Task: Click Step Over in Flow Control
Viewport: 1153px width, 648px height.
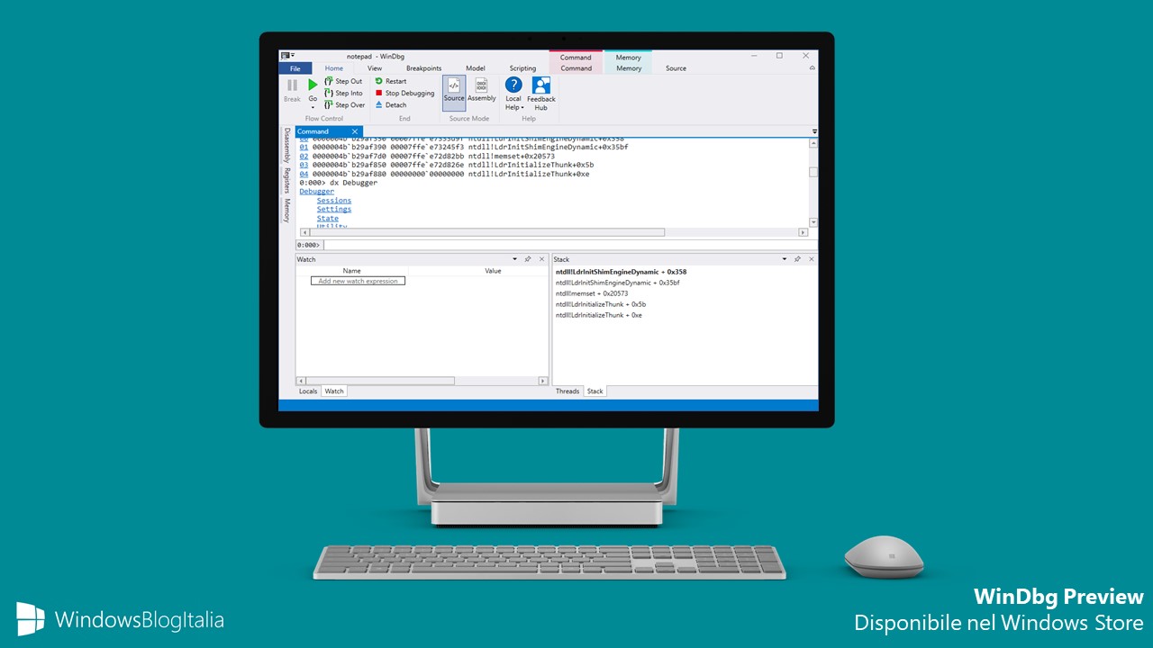Action: (x=344, y=104)
